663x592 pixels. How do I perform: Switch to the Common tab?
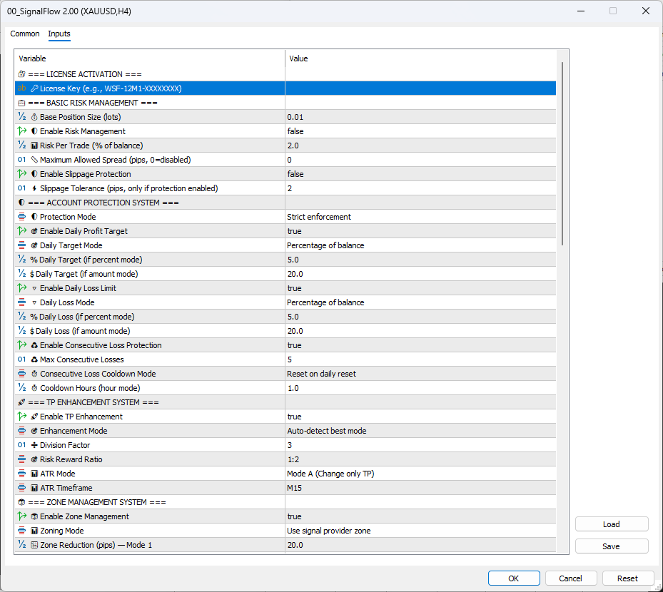click(x=24, y=34)
